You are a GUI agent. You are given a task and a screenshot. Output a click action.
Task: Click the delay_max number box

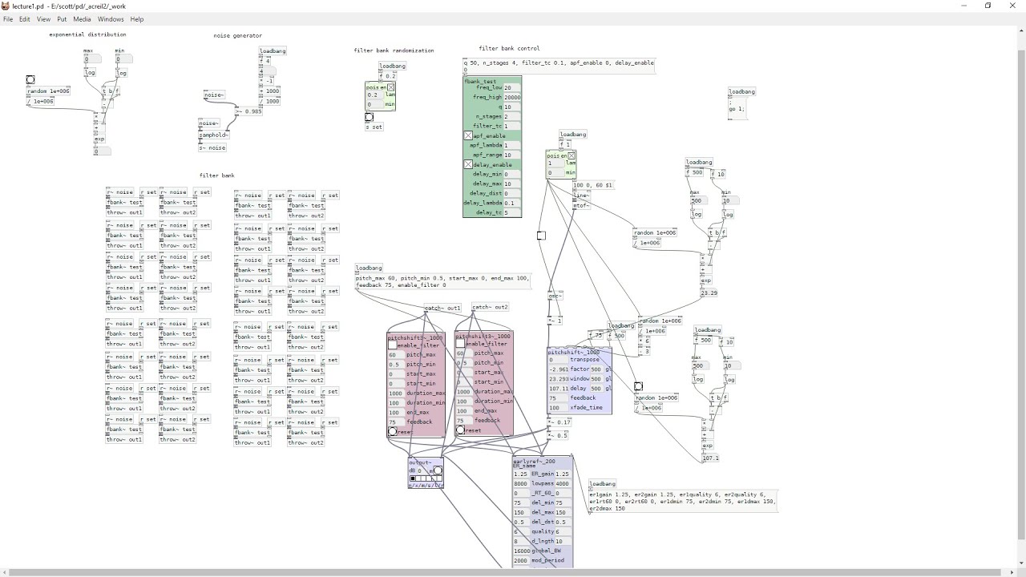pyautogui.click(x=511, y=184)
